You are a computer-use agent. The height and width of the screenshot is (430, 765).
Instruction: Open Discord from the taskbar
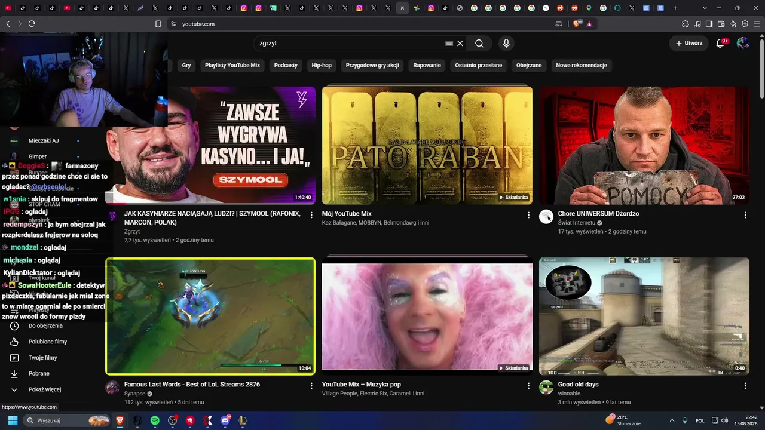coord(226,420)
